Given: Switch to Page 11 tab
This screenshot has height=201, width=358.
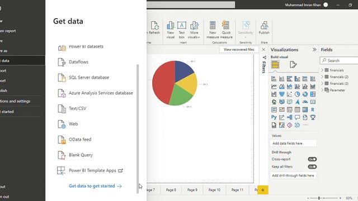Looking at the screenshot, I should coord(237,190).
